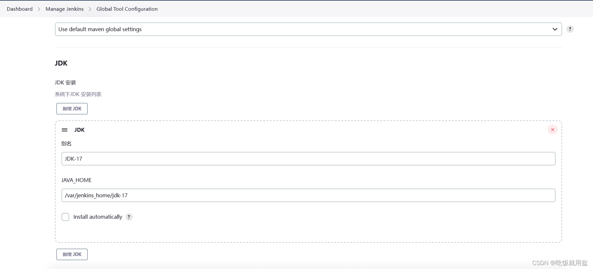Open the 'Use default maven global settings' dropdown
Screen dimensions: 593x269
[293, 29]
